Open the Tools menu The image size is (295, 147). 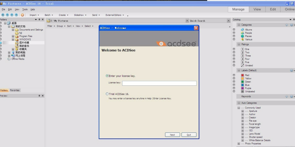pos(25,9)
